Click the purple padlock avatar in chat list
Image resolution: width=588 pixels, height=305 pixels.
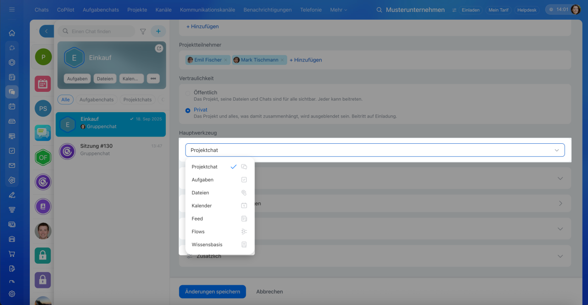(43, 280)
